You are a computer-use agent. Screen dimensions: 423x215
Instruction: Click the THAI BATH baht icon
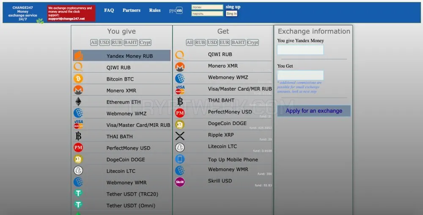78,136
